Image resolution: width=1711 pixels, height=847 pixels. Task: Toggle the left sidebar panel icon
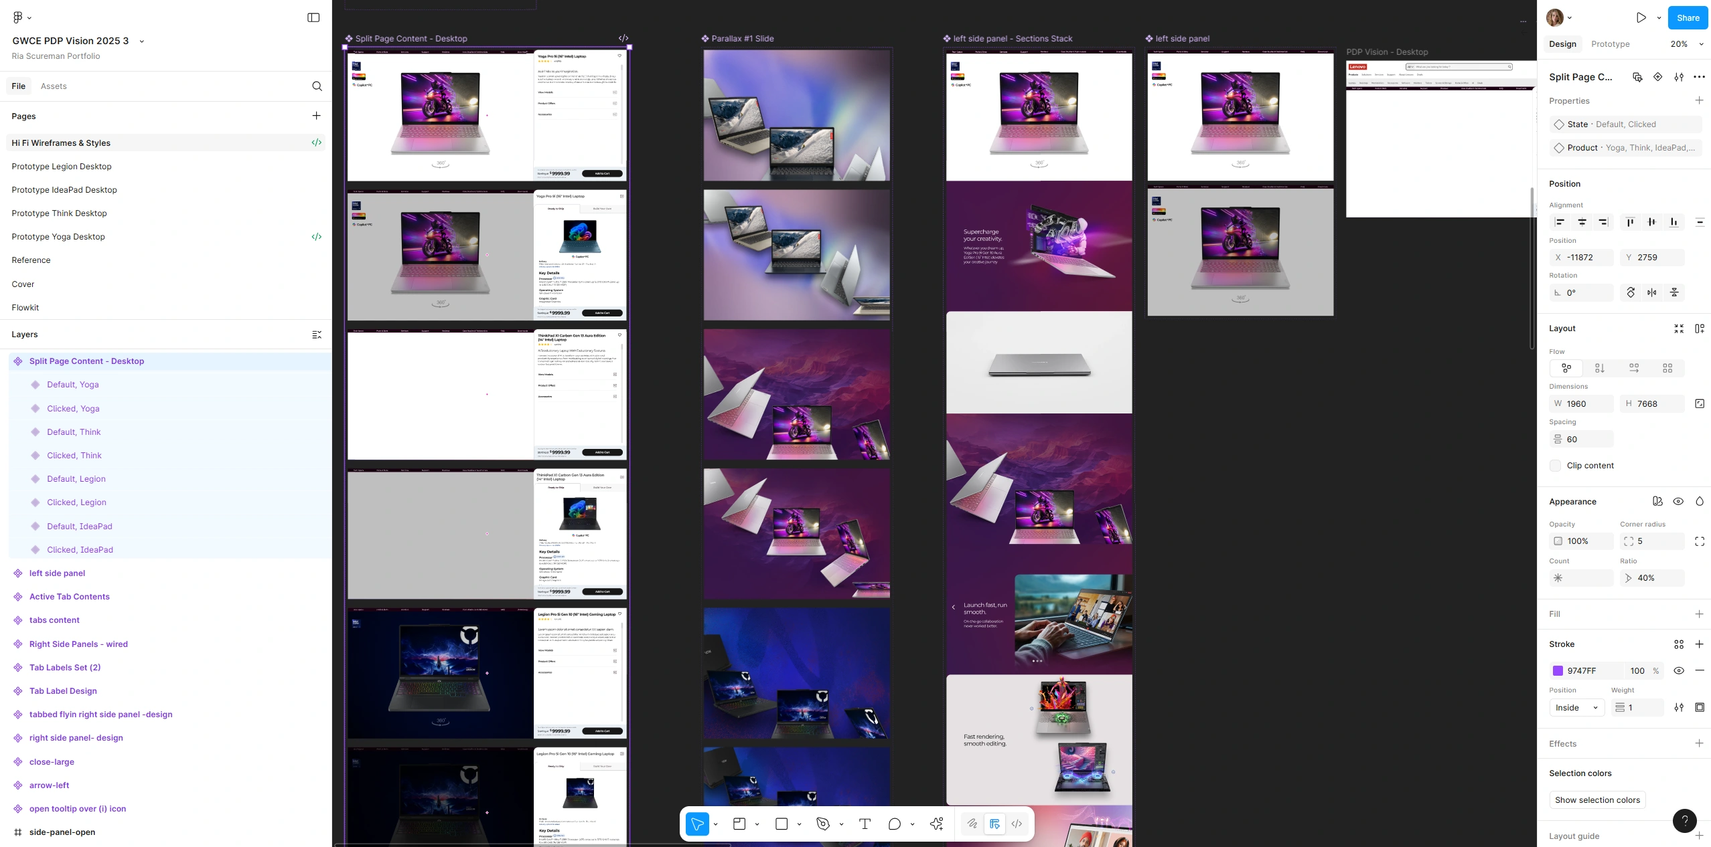pyautogui.click(x=313, y=17)
